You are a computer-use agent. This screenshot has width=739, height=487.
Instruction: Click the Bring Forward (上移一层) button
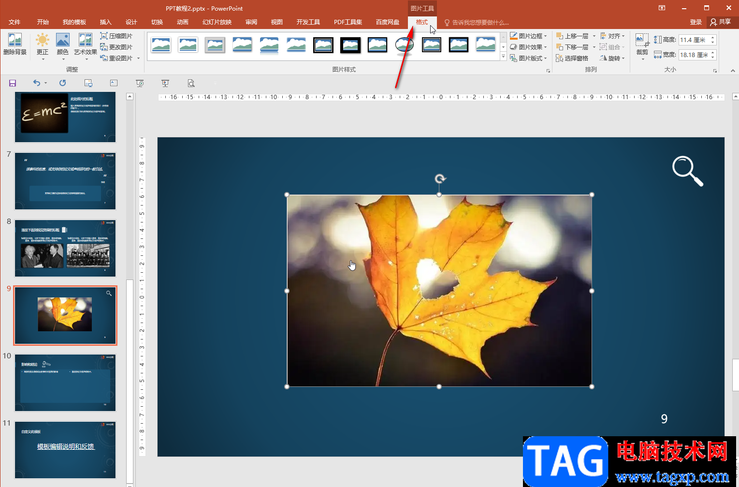pyautogui.click(x=572, y=36)
